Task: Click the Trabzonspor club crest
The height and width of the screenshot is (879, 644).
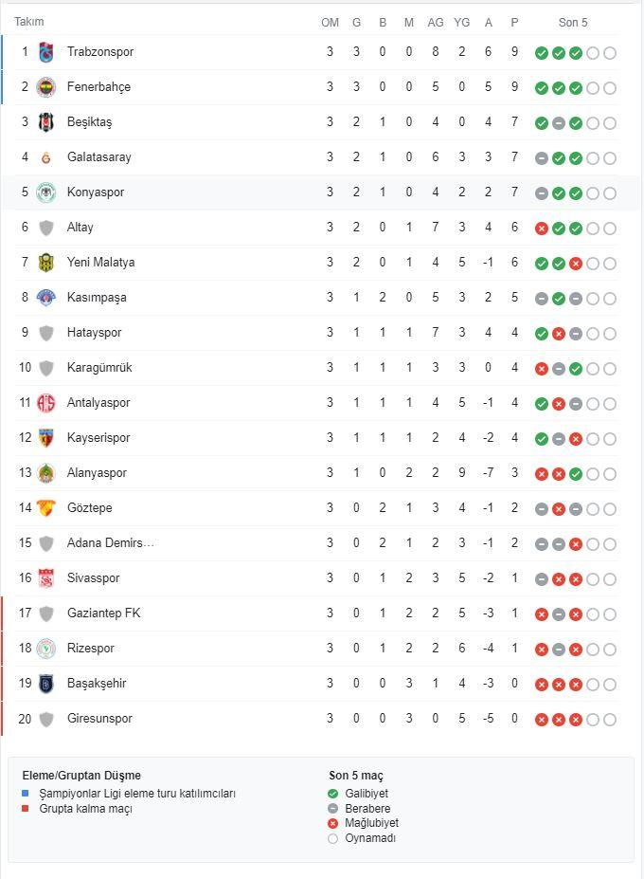Action: pos(45,52)
